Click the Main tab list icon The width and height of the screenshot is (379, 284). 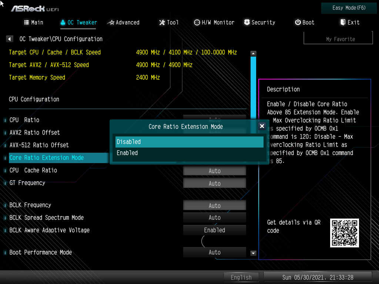pyautogui.click(x=27, y=23)
